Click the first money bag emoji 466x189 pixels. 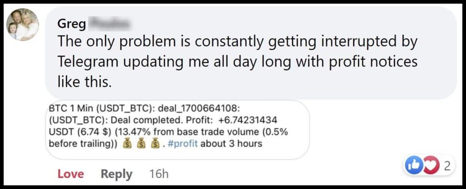coord(128,143)
